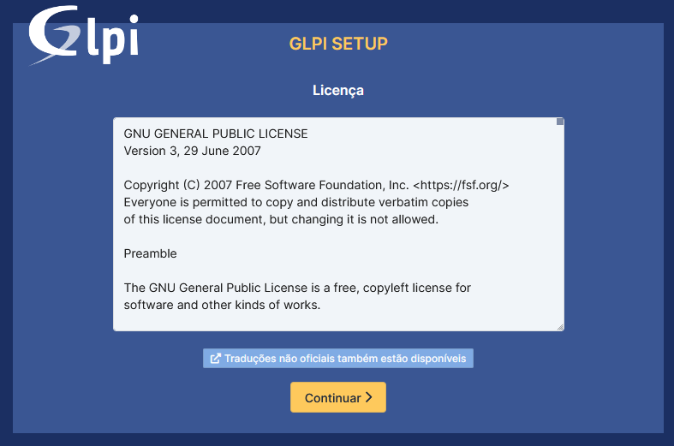Click the https://fsf.org/ URL text

[462, 185]
